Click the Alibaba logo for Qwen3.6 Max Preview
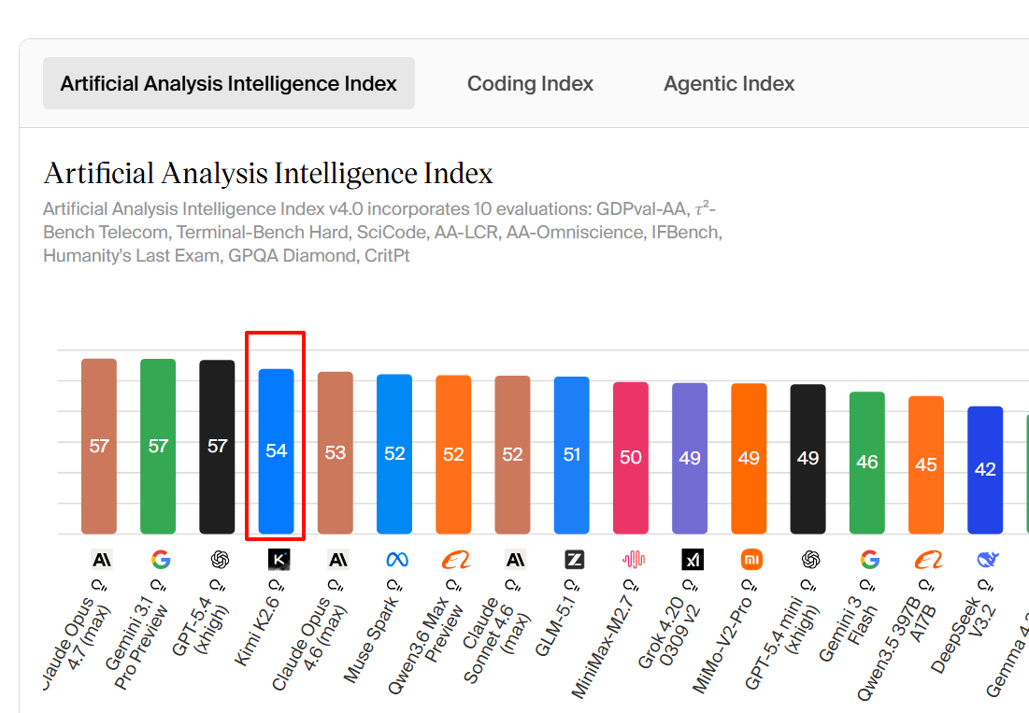This screenshot has height=713, width=1029. tap(455, 560)
